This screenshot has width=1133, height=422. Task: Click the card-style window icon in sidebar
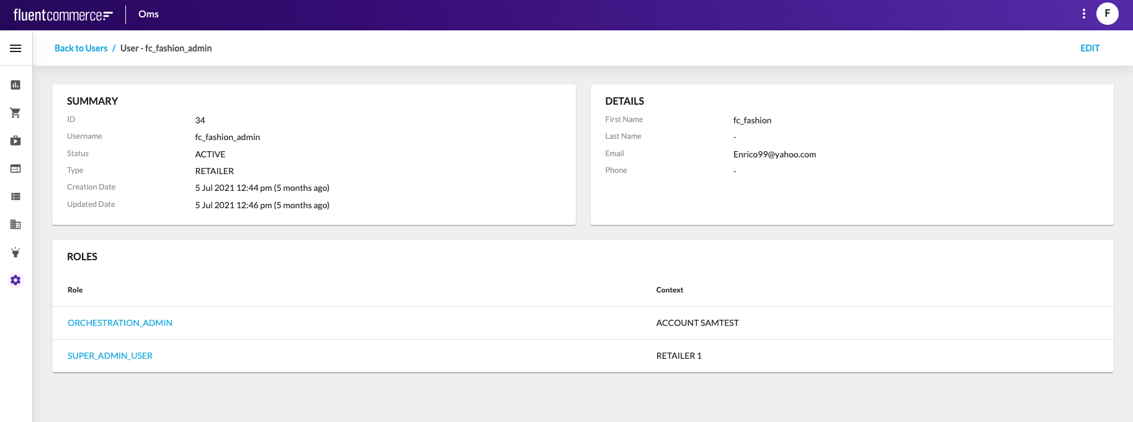click(x=16, y=169)
